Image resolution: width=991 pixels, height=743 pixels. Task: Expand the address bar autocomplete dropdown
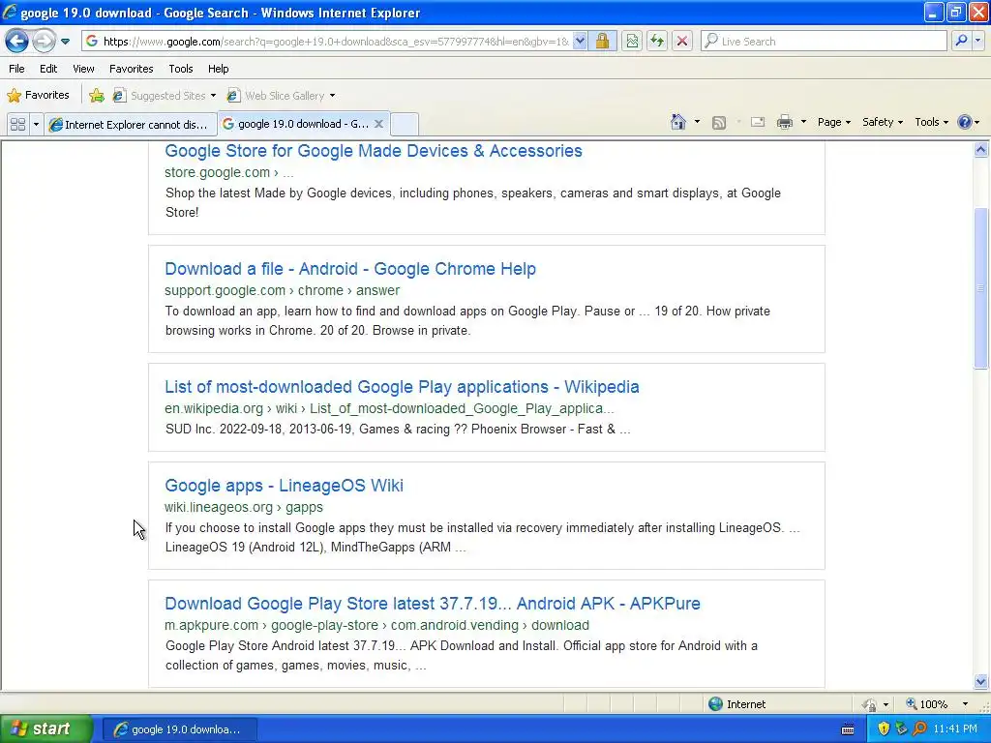pos(580,41)
